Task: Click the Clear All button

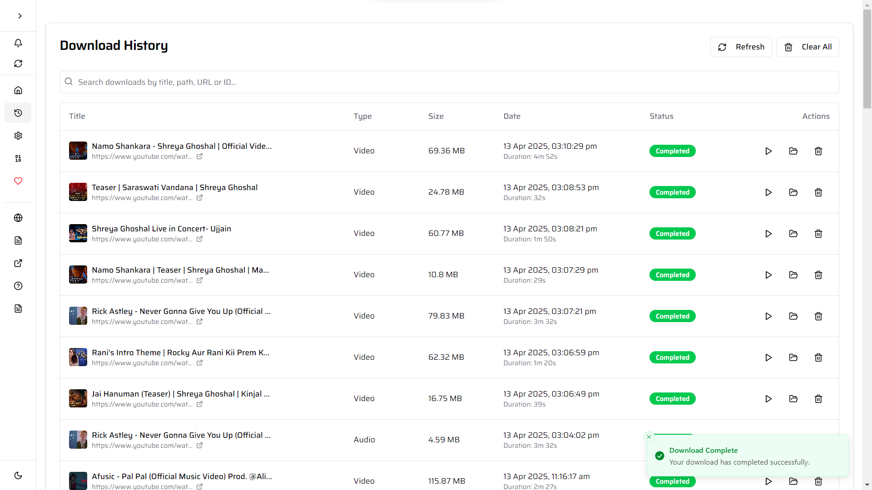Action: pyautogui.click(x=808, y=47)
